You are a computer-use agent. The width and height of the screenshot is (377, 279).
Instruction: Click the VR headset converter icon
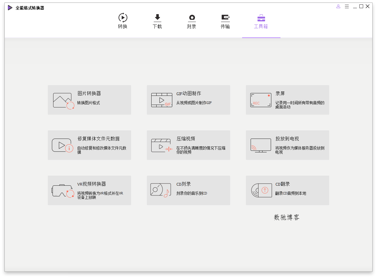tap(63, 191)
